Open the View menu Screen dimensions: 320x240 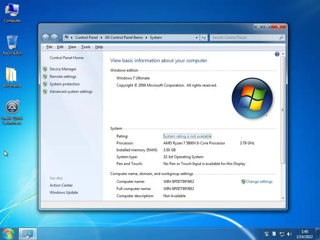tap(72, 47)
